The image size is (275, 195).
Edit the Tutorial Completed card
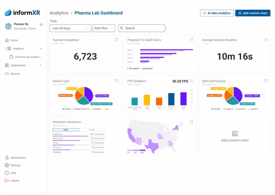click(x=117, y=40)
